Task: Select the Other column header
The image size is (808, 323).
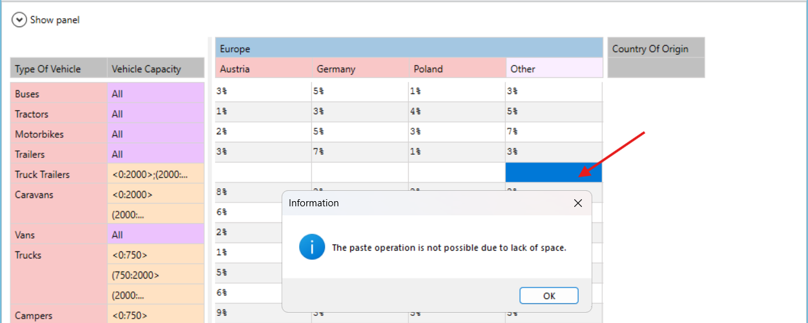Action: pyautogui.click(x=554, y=68)
